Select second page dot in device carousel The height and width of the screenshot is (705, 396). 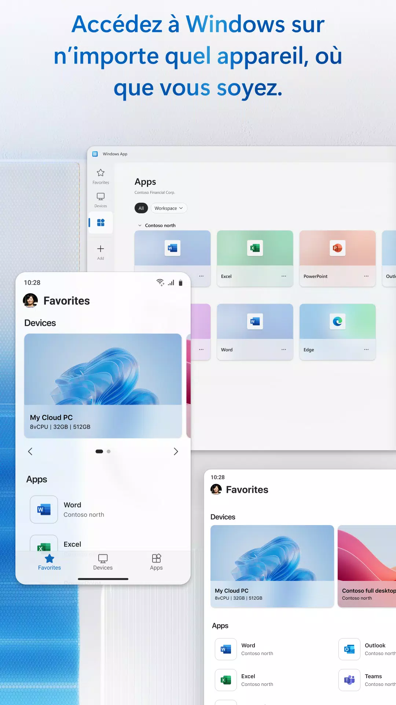[109, 452]
